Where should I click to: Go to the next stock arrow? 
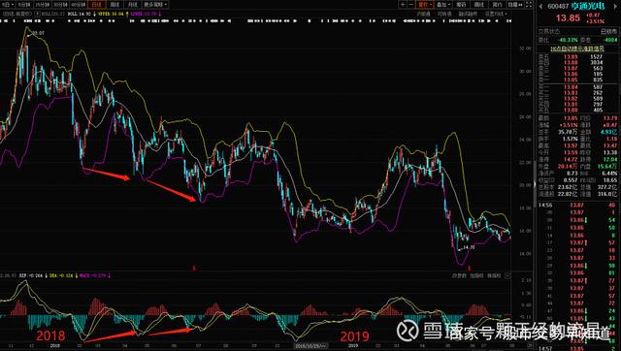[x=615, y=7]
